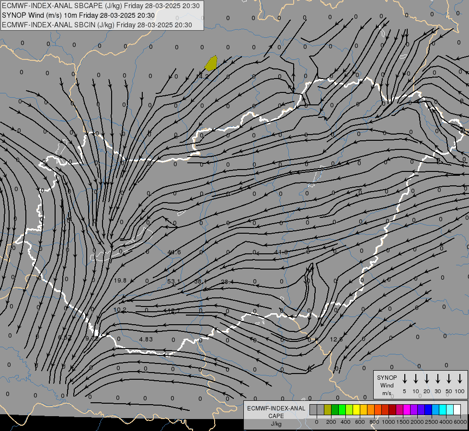
Task: Click the 6.57 CAPE value on map
Action: click(65, 338)
